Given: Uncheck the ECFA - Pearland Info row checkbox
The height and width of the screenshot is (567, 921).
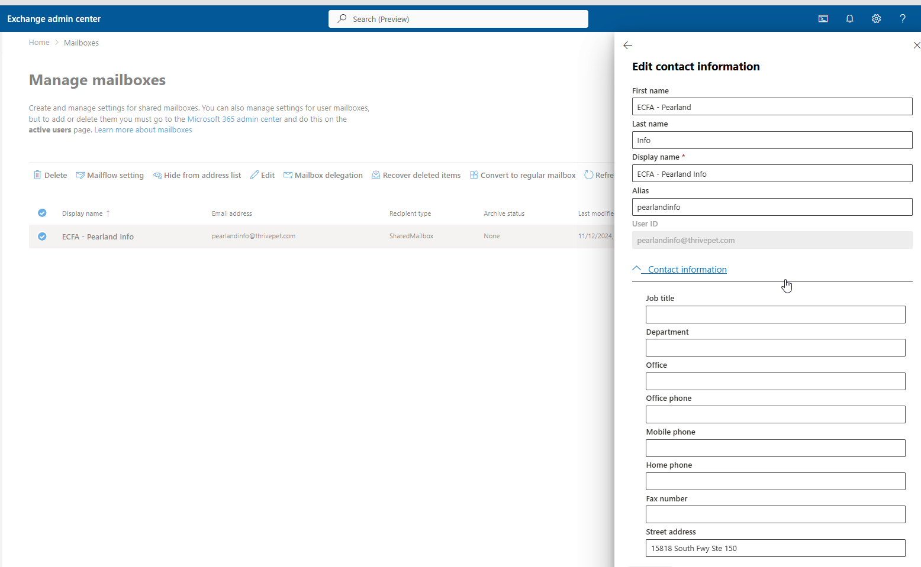Looking at the screenshot, I should (x=42, y=236).
